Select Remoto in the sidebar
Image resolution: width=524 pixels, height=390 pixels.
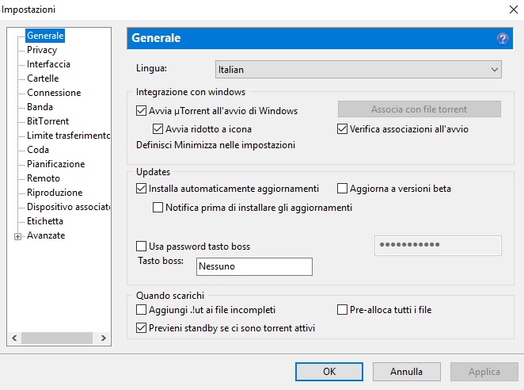point(44,178)
